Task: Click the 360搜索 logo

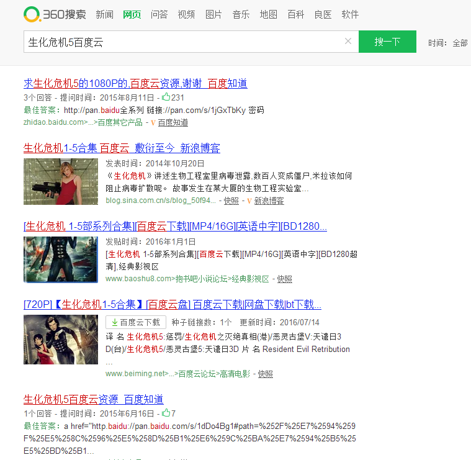Action: (x=55, y=14)
